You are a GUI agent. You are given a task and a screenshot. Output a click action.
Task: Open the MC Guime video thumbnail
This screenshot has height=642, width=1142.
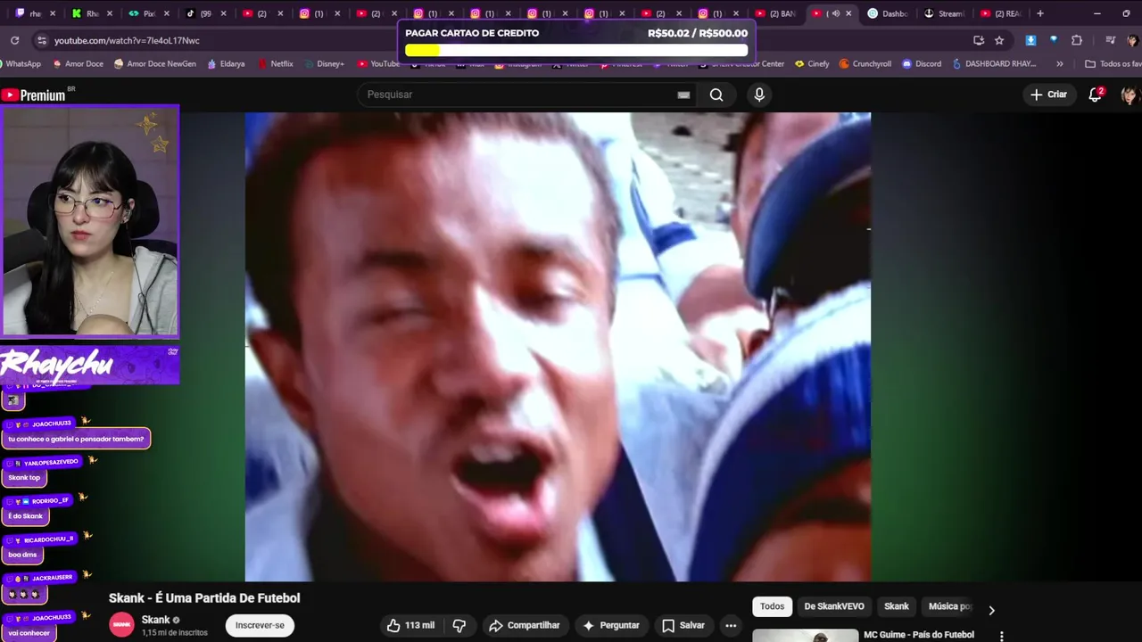[x=805, y=635]
